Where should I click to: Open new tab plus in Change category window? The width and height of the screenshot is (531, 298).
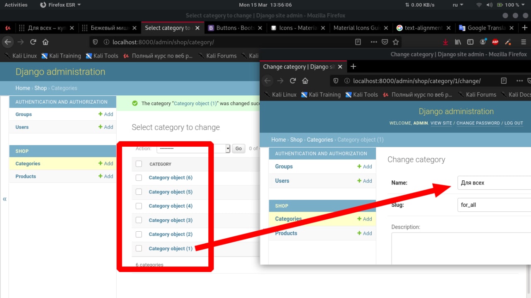coord(353,66)
